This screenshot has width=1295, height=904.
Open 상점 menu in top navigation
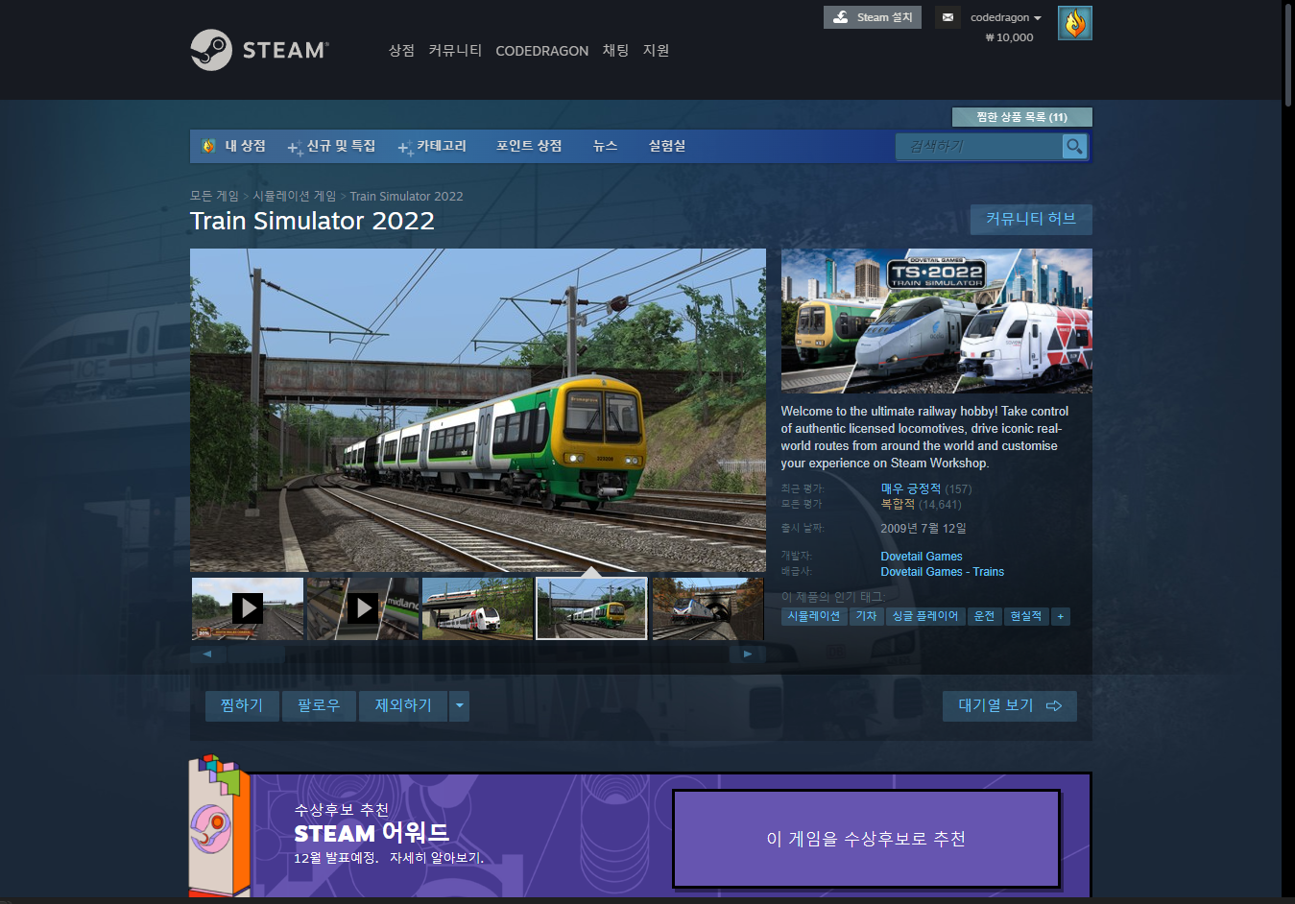[x=401, y=50]
